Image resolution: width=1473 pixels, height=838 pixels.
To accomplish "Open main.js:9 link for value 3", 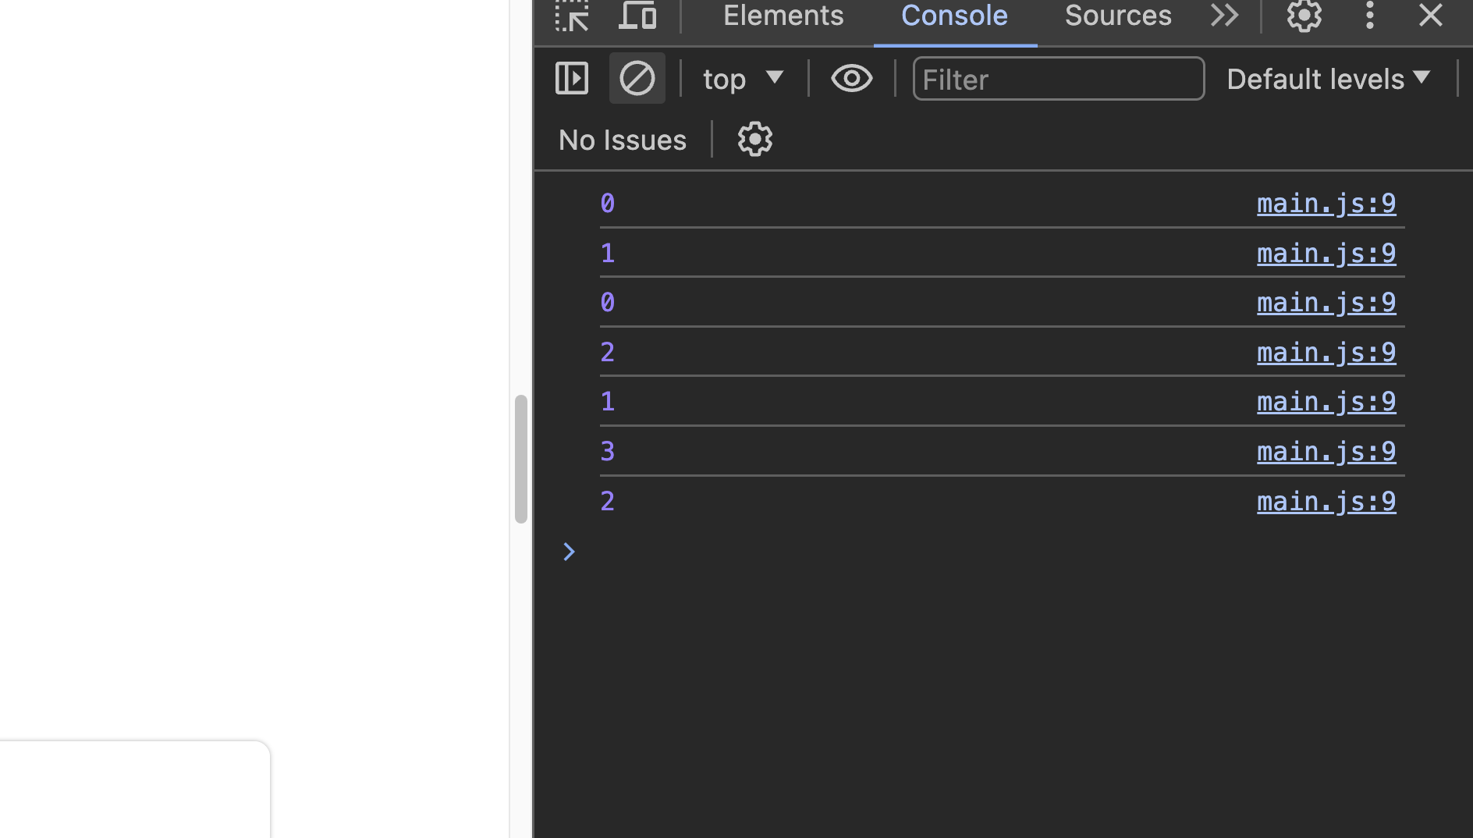I will (1326, 452).
